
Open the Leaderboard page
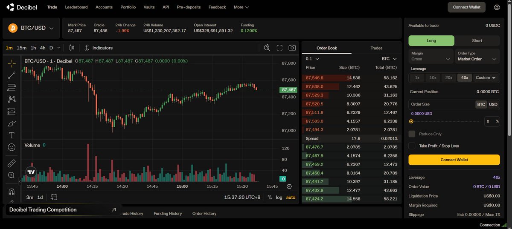tap(76, 7)
